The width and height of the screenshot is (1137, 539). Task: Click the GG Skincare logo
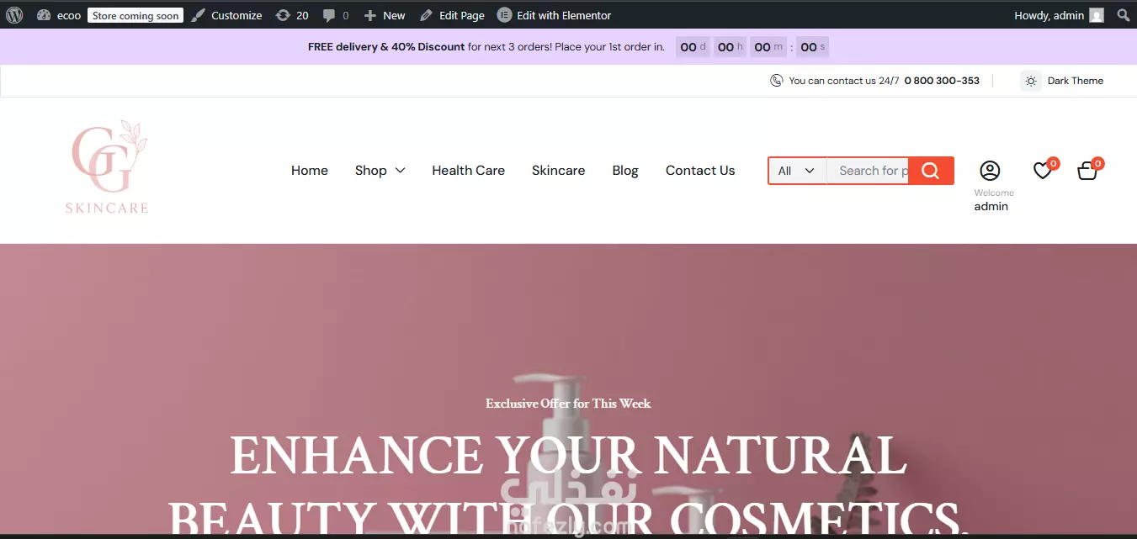point(108,166)
